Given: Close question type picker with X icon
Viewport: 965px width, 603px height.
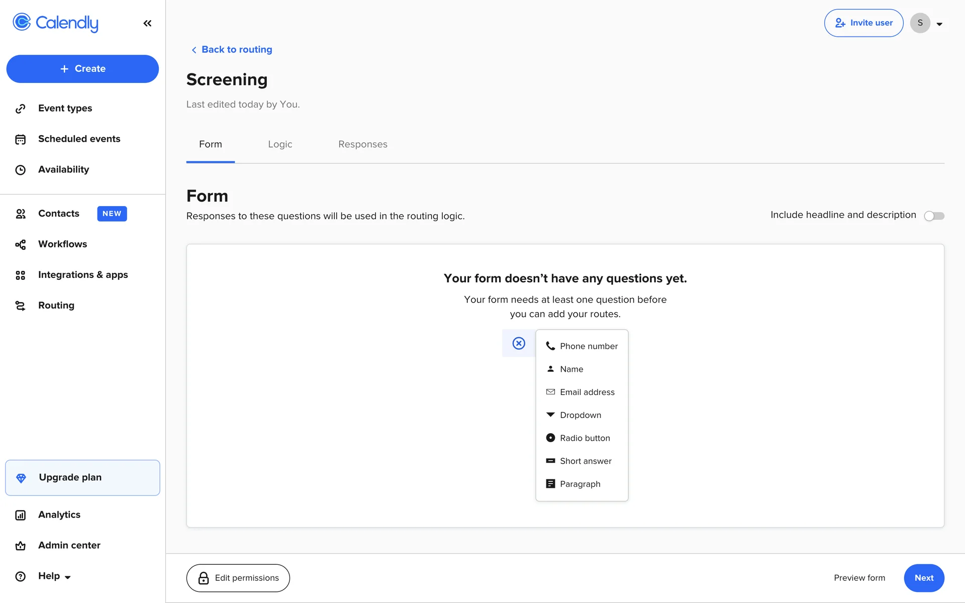Looking at the screenshot, I should (519, 343).
